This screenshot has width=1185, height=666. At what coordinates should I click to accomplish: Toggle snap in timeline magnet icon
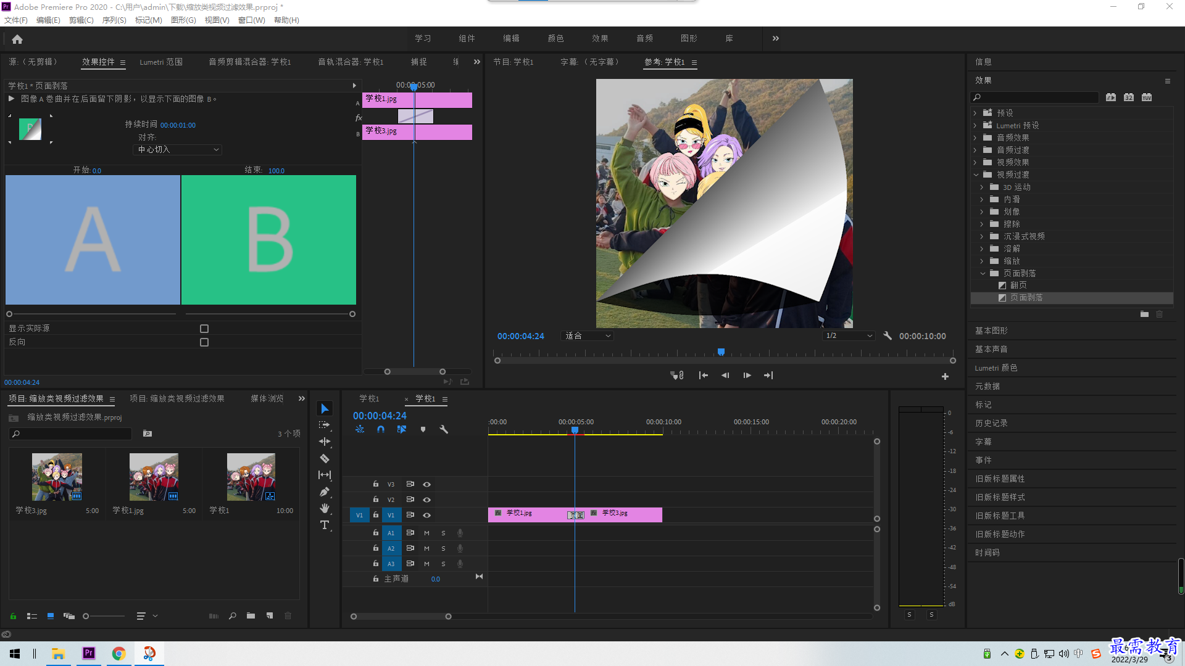381,429
